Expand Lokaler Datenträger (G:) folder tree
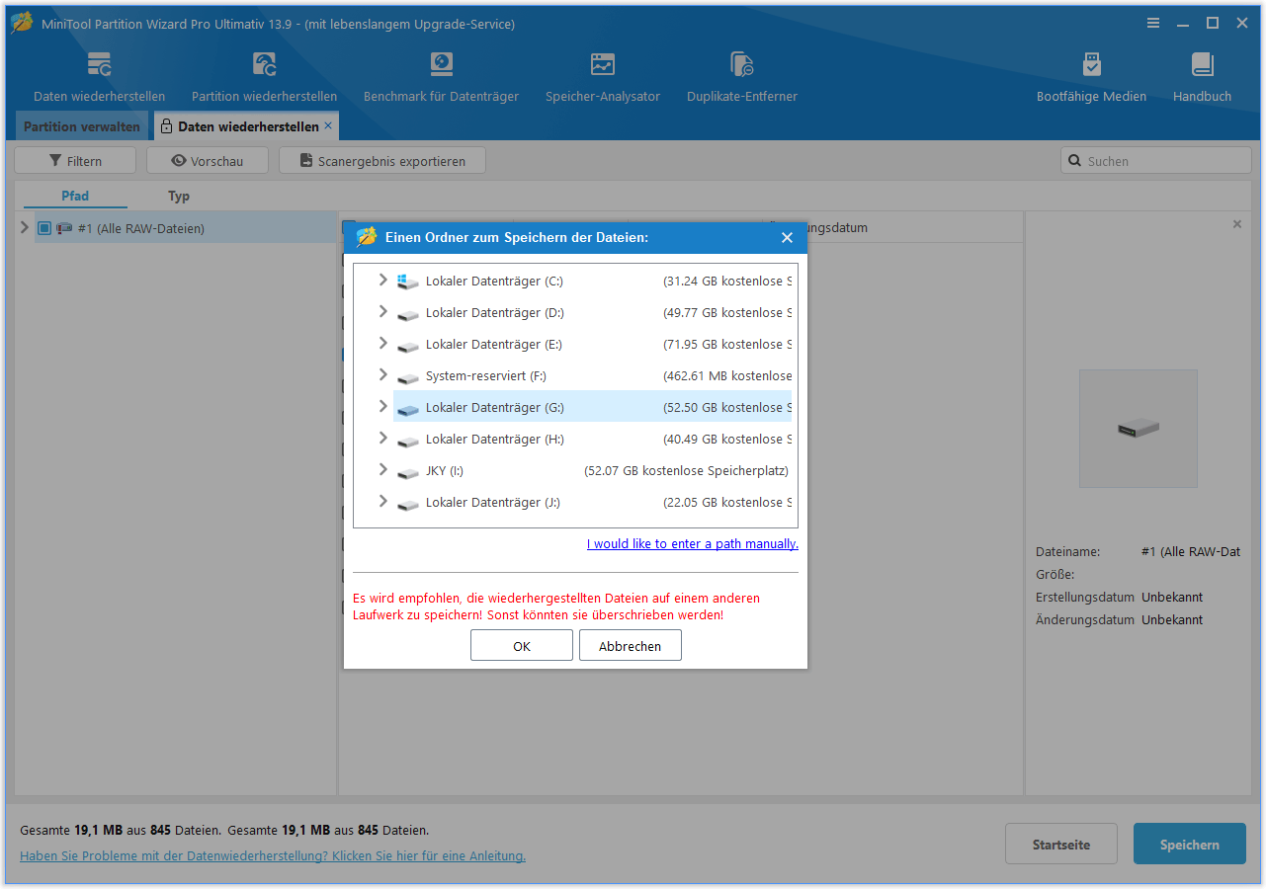The width and height of the screenshot is (1266, 889). [x=383, y=407]
